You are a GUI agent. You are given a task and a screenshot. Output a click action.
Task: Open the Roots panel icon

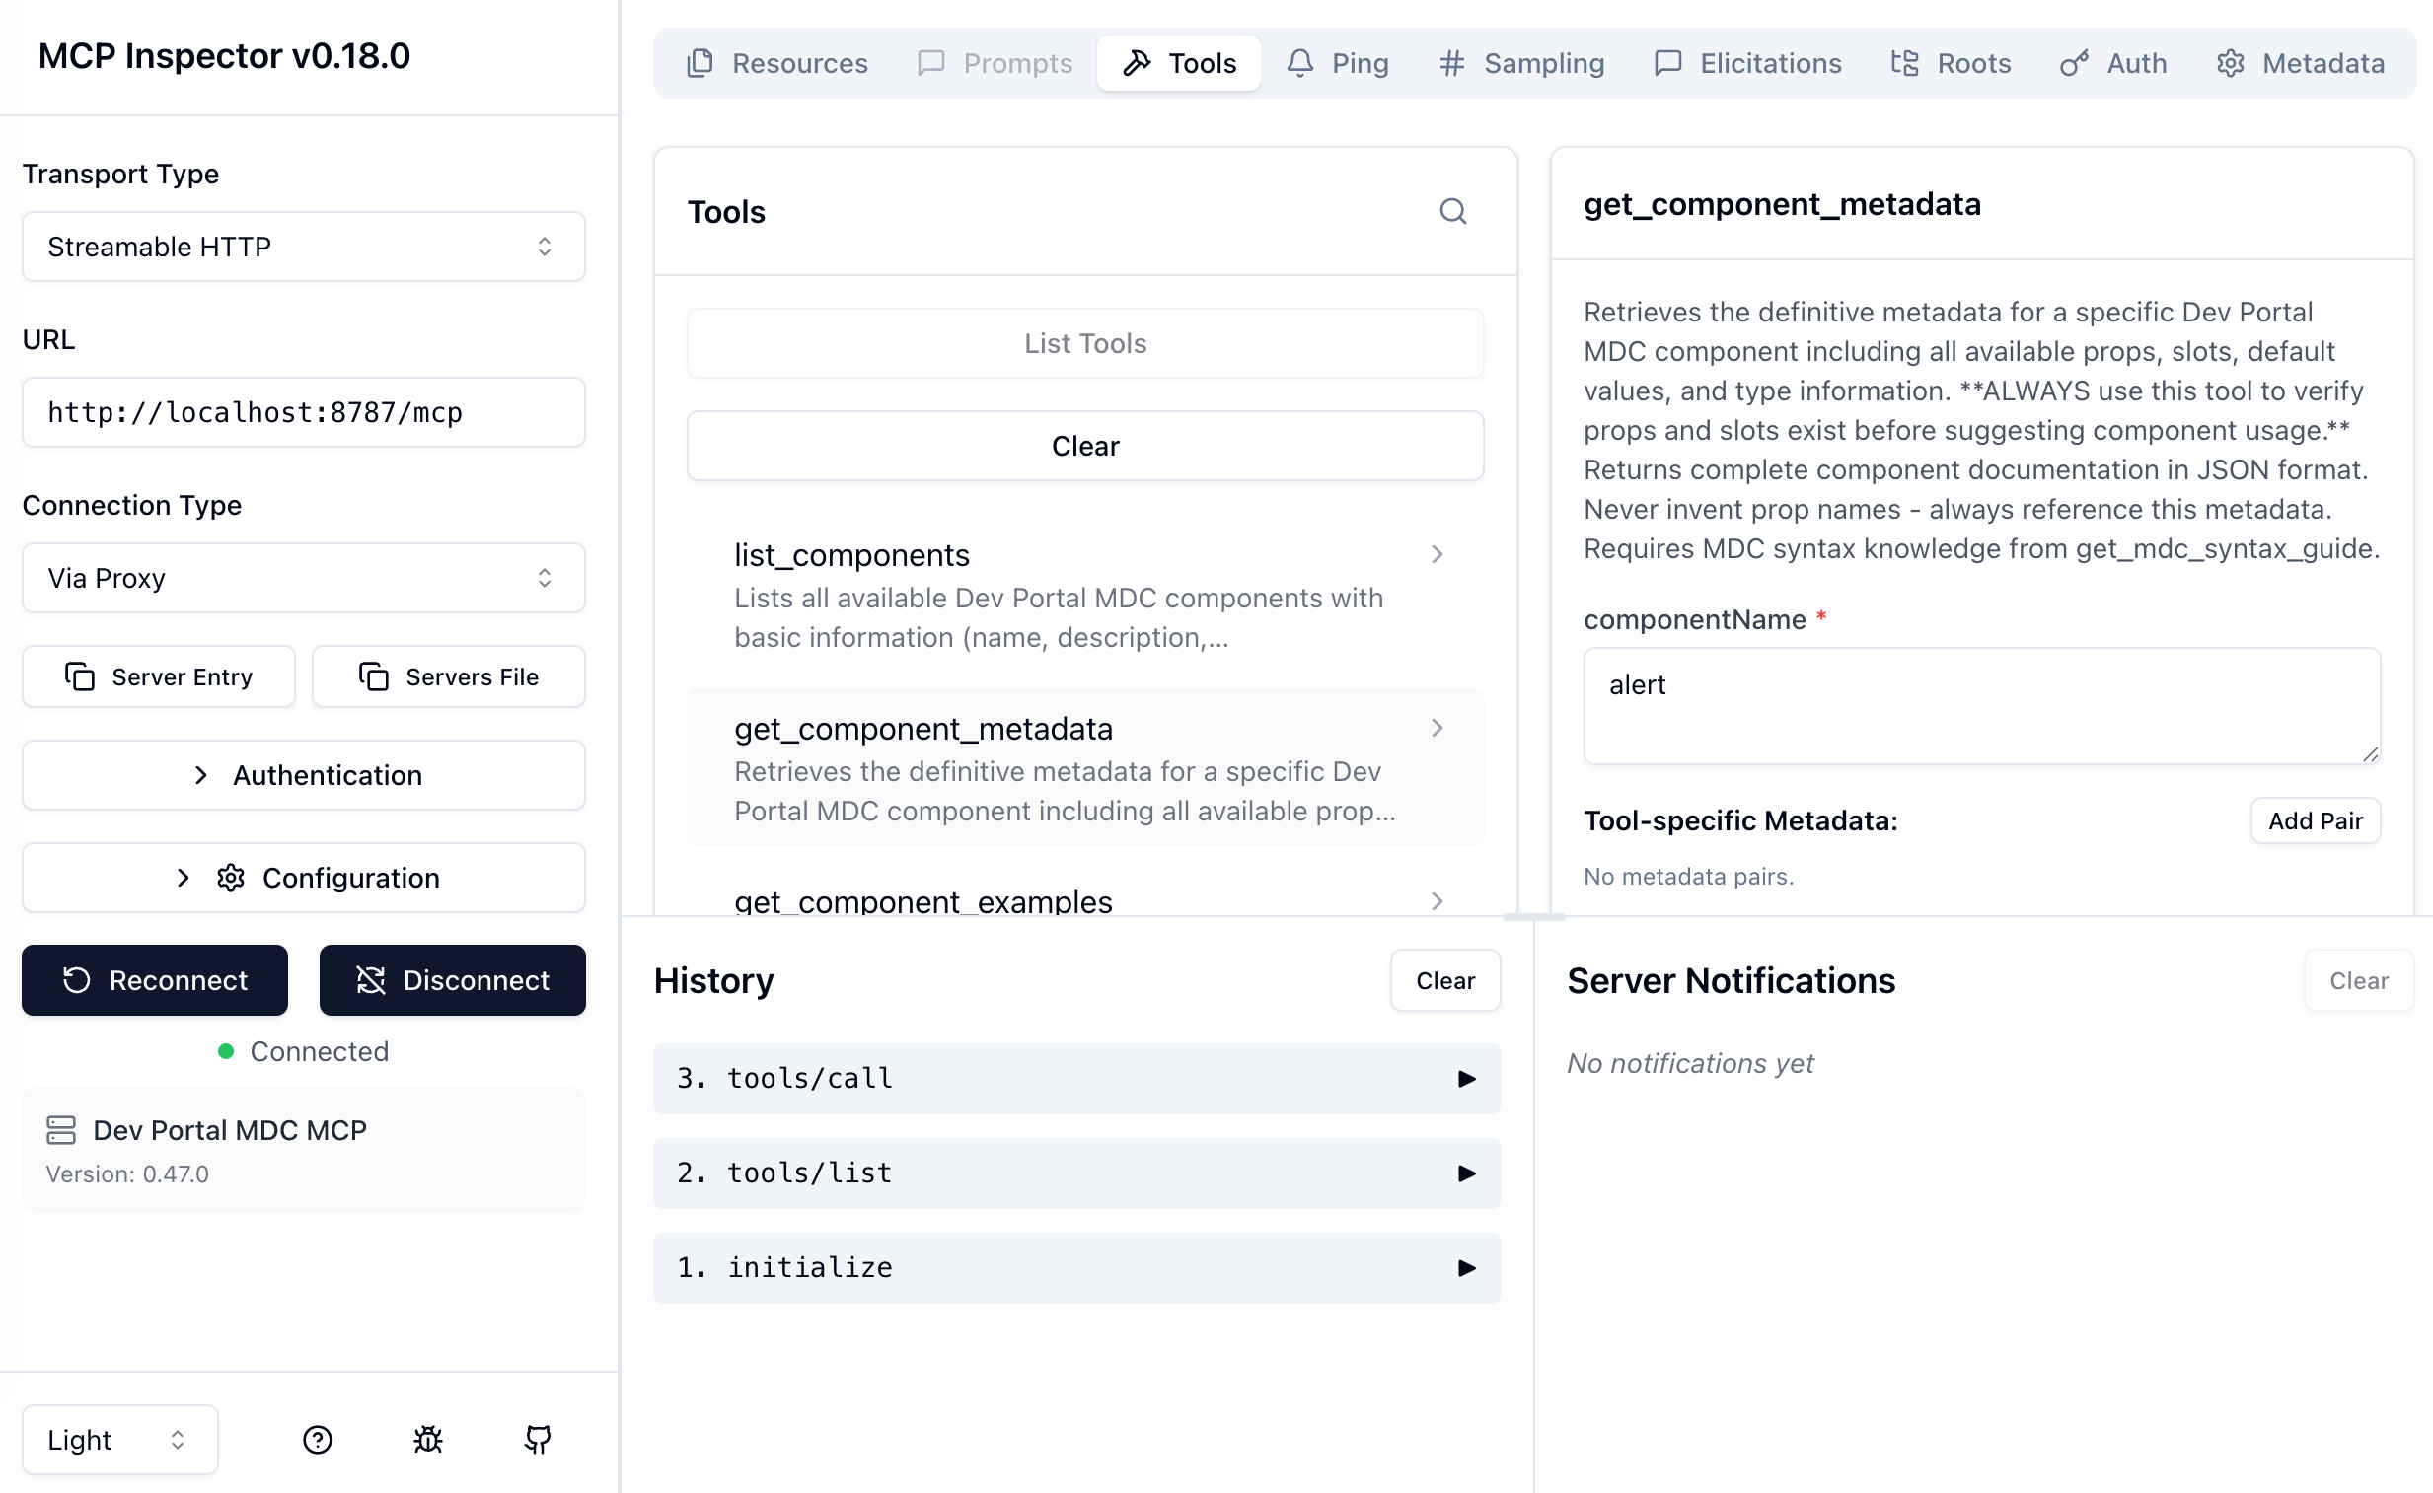(x=1903, y=62)
